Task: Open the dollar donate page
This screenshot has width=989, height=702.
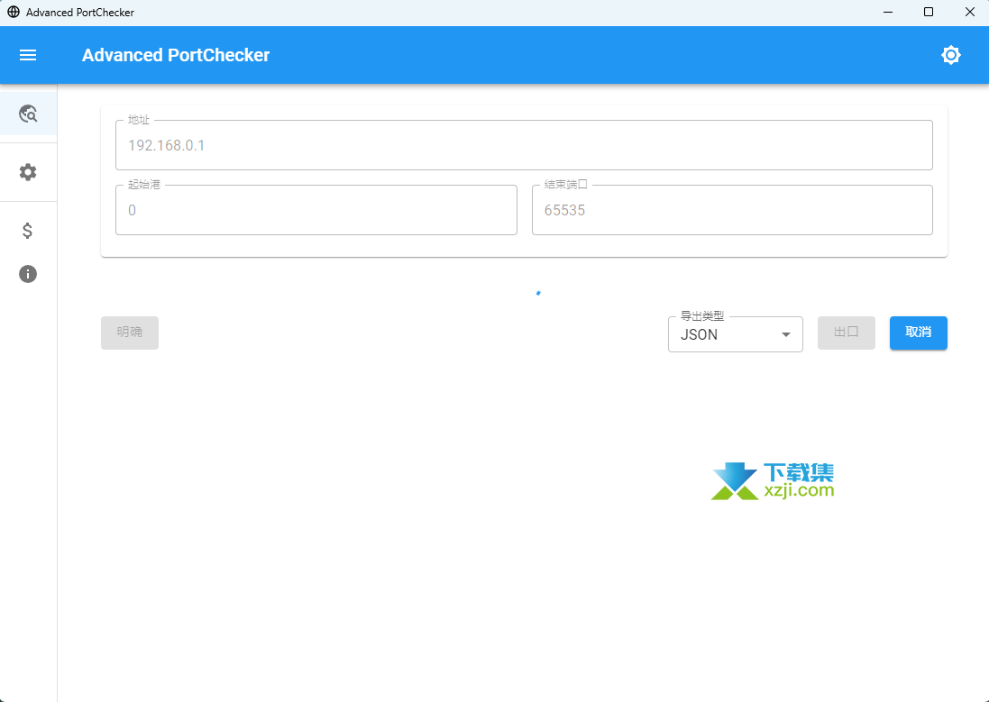Action: pyautogui.click(x=28, y=231)
